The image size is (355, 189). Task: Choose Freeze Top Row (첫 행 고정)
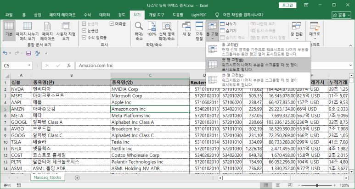pyautogui.click(x=258, y=65)
